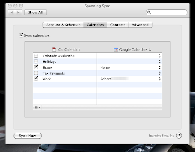
Task: Click the Robert Google calendar value
Action: click(x=105, y=79)
